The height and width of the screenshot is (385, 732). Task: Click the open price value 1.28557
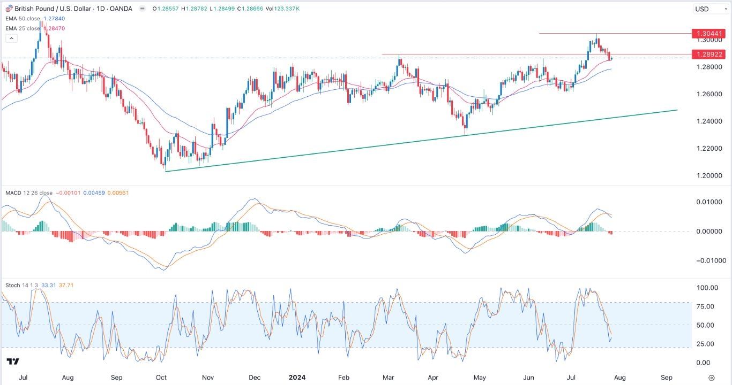pos(168,9)
